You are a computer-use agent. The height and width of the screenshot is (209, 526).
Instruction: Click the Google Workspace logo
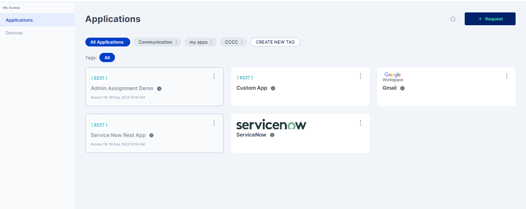coord(393,77)
